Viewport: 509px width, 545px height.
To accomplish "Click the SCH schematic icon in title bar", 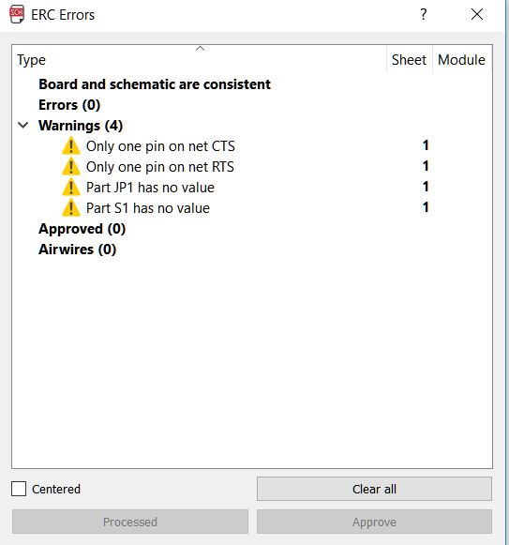I will coord(17,15).
